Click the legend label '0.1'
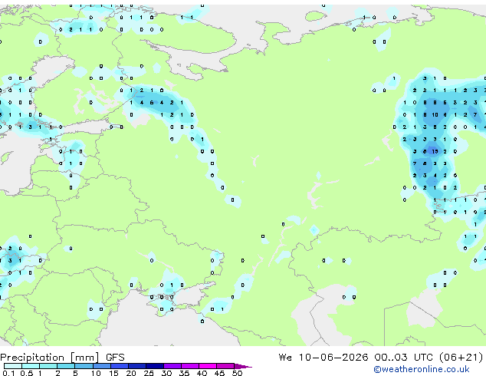 pyautogui.click(x=8, y=373)
